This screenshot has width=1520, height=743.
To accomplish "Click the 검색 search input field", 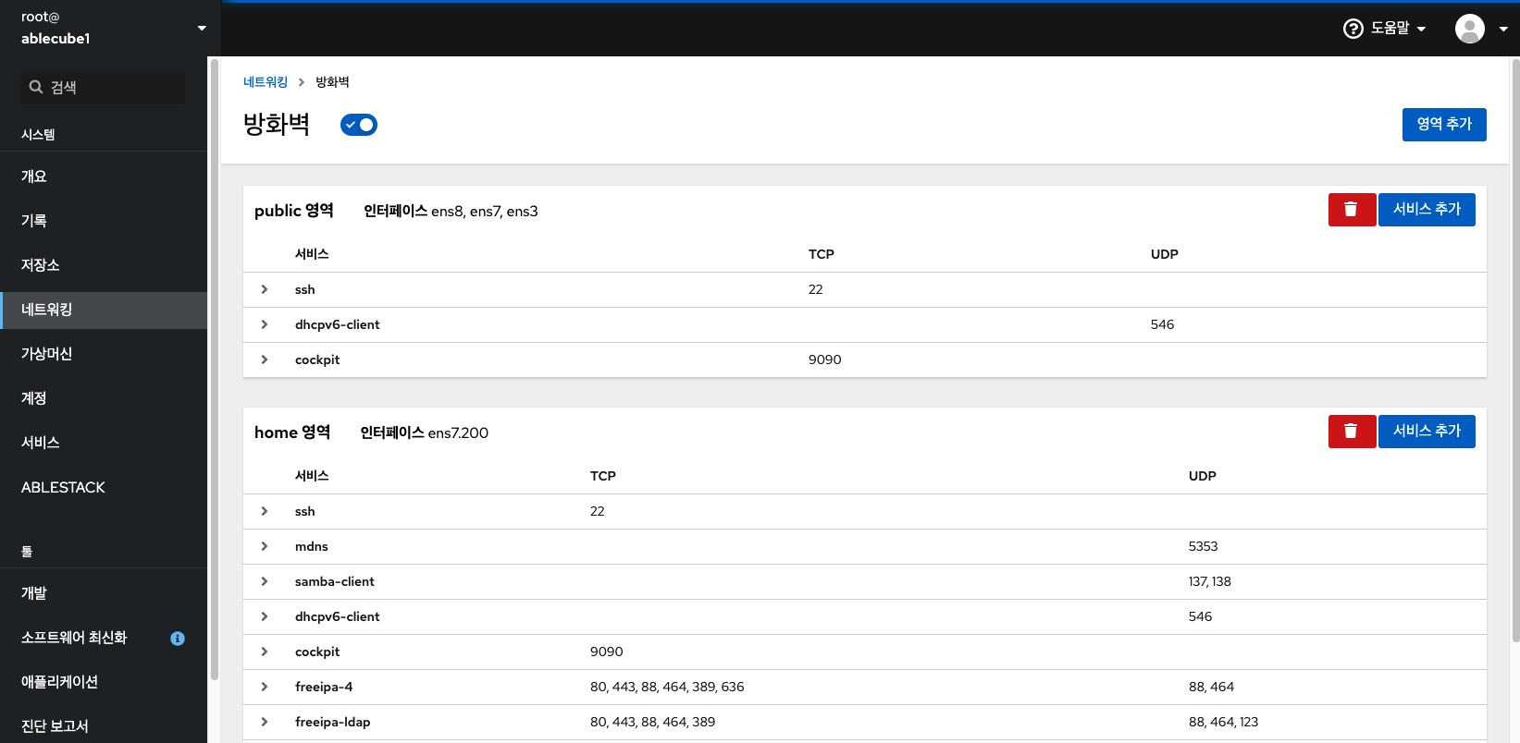I will [x=104, y=87].
